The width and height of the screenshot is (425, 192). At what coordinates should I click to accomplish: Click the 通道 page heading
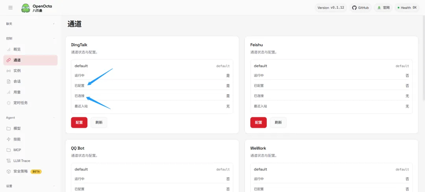point(74,24)
